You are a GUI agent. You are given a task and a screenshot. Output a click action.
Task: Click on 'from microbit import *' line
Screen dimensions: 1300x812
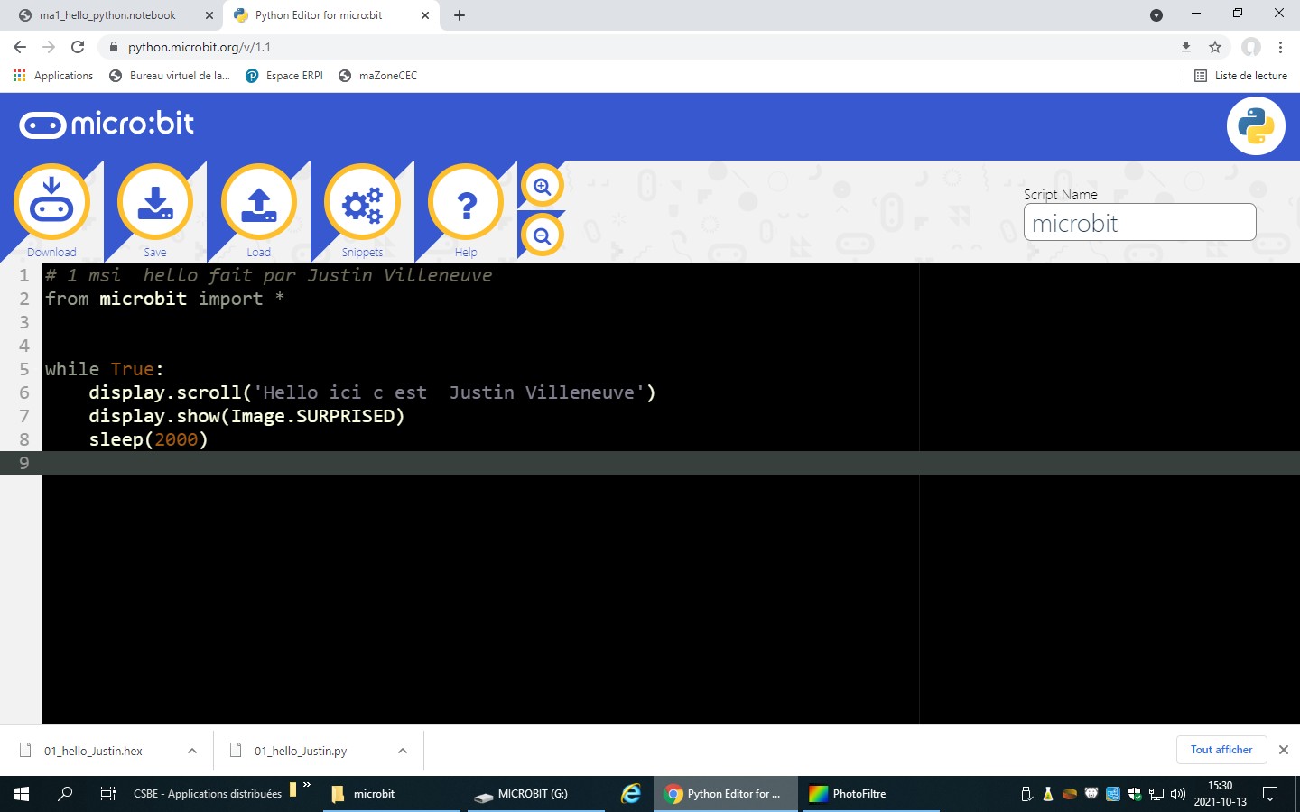pyautogui.click(x=165, y=299)
